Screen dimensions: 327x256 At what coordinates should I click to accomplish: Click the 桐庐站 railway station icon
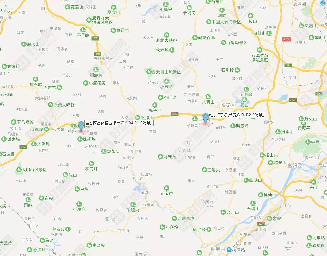[x=229, y=249]
